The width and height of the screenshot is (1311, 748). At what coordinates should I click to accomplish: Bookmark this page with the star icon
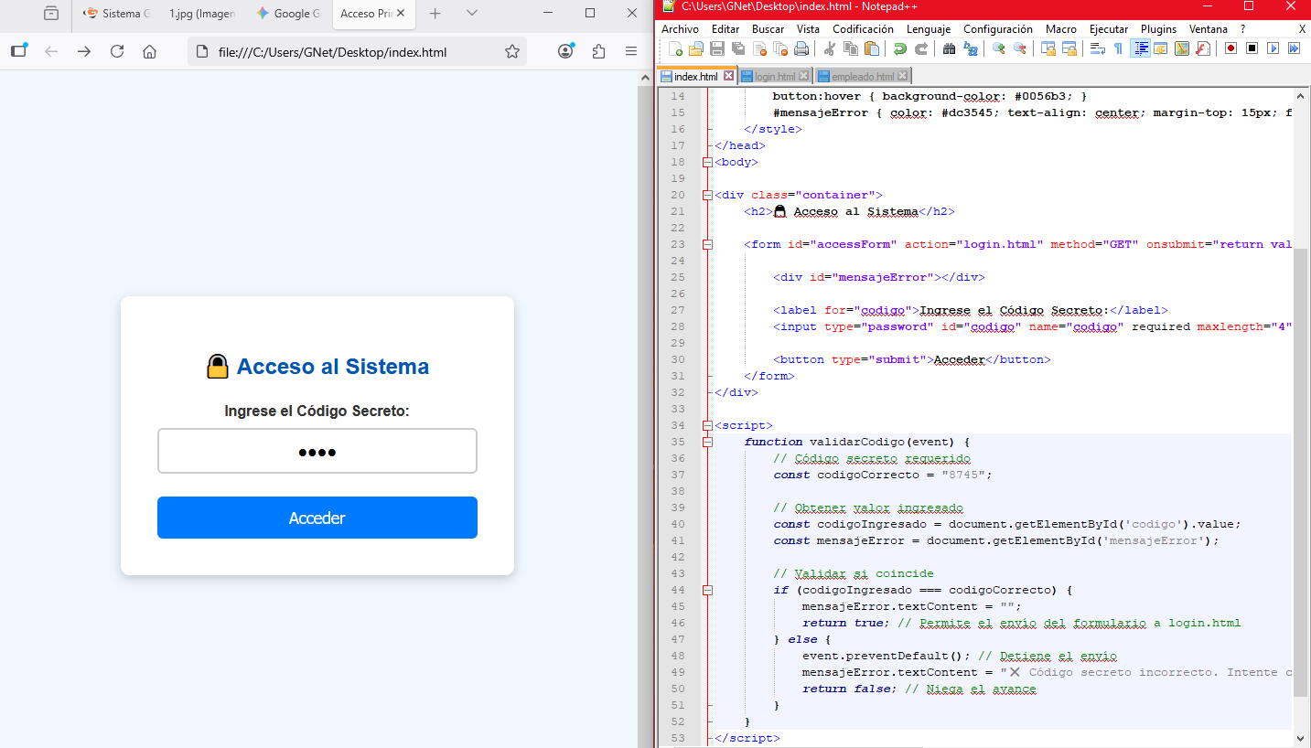point(512,51)
